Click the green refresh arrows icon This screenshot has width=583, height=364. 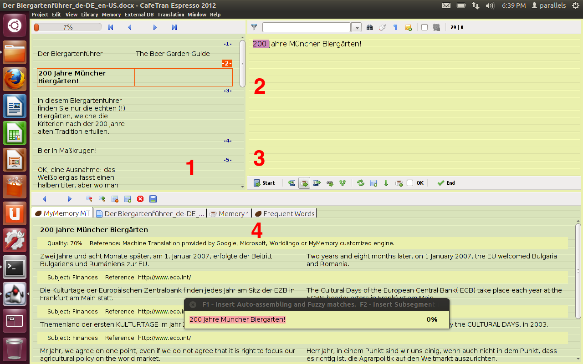pos(361,183)
